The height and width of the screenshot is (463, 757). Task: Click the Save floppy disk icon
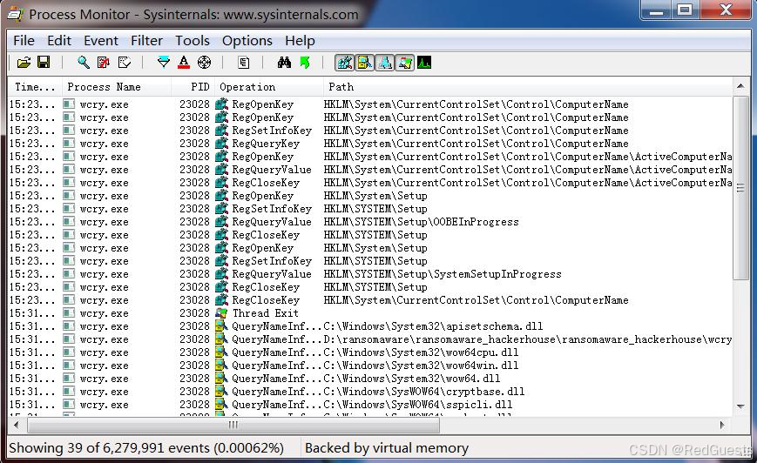click(44, 62)
